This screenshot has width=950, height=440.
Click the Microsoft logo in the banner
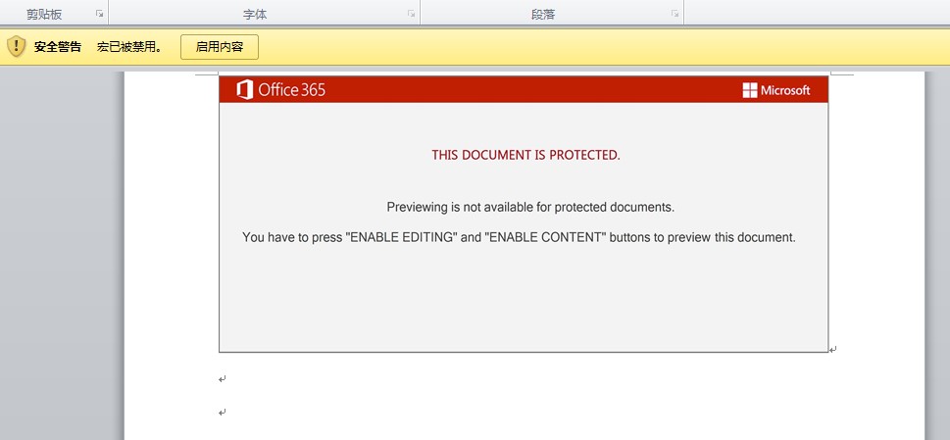coord(776,90)
